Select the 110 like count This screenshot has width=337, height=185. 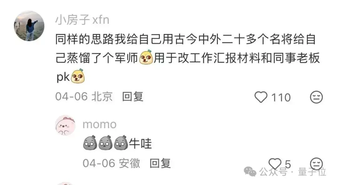tap(281, 98)
